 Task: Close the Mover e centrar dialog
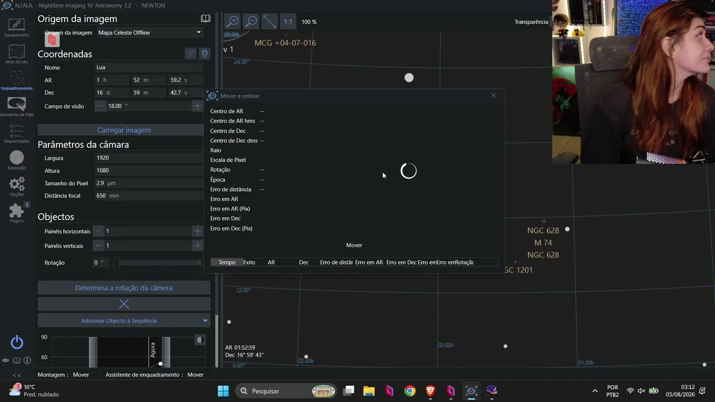[493, 95]
